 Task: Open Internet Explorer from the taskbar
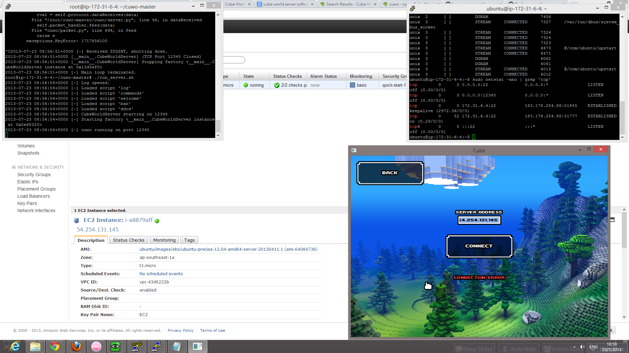(x=15, y=346)
